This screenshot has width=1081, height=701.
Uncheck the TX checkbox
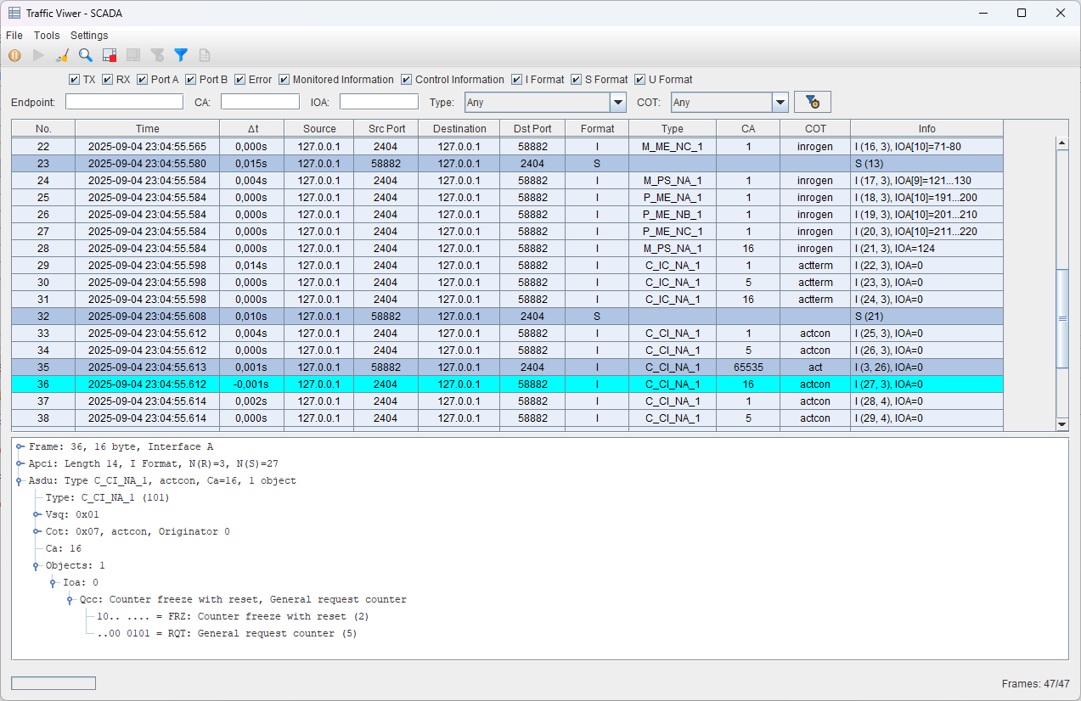(74, 80)
